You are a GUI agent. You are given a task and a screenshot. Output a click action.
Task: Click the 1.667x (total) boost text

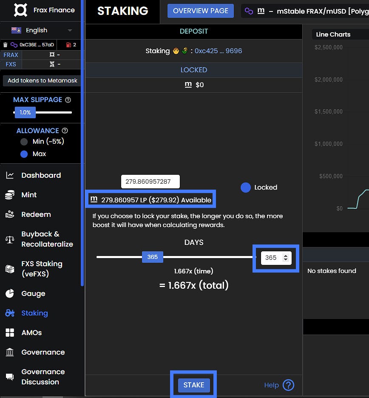tap(194, 285)
